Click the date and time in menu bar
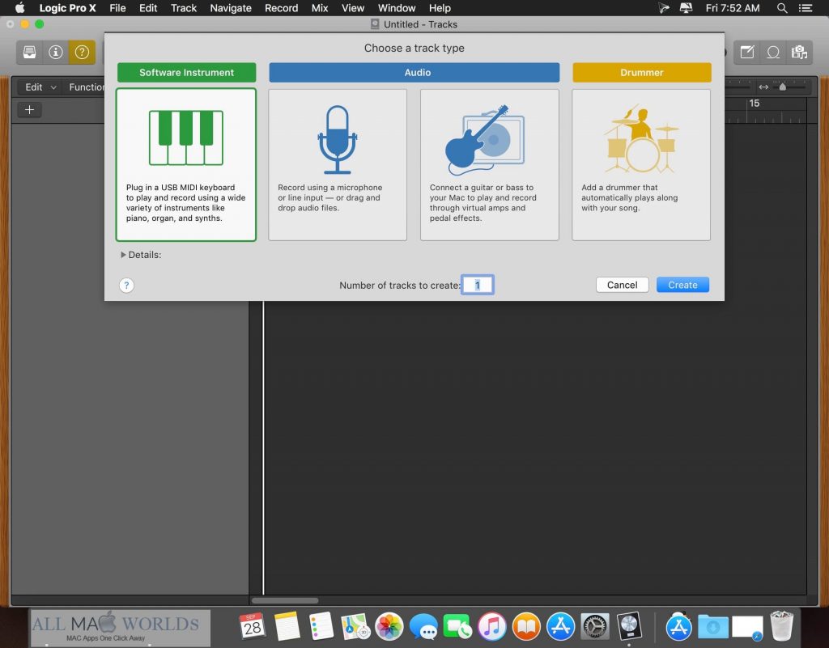 pos(732,8)
